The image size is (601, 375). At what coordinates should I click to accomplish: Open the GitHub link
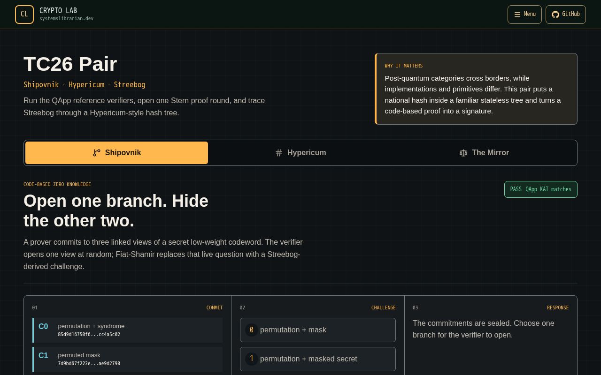coord(566,15)
